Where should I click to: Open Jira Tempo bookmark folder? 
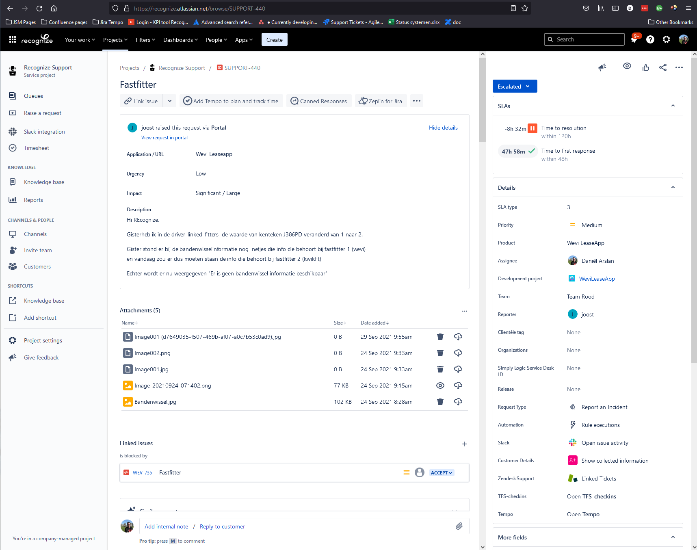pyautogui.click(x=108, y=22)
